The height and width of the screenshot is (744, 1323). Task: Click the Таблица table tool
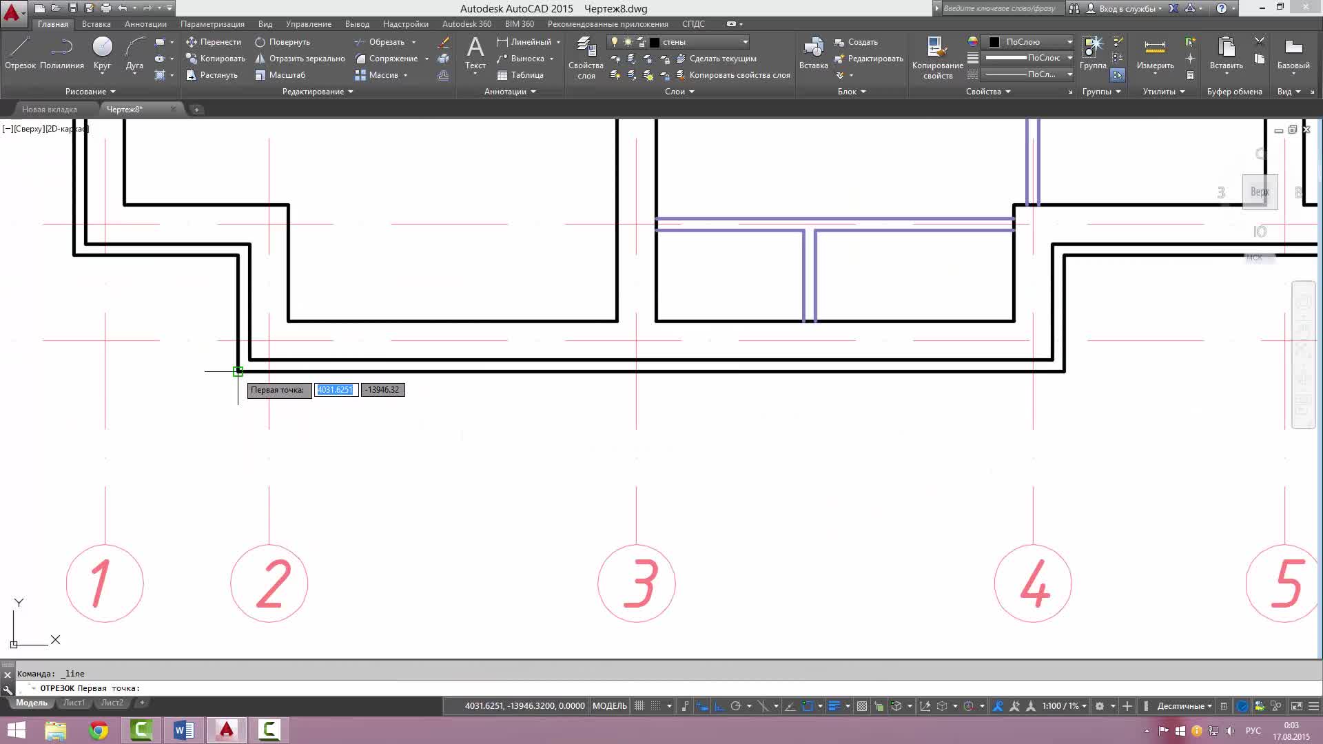tap(520, 75)
